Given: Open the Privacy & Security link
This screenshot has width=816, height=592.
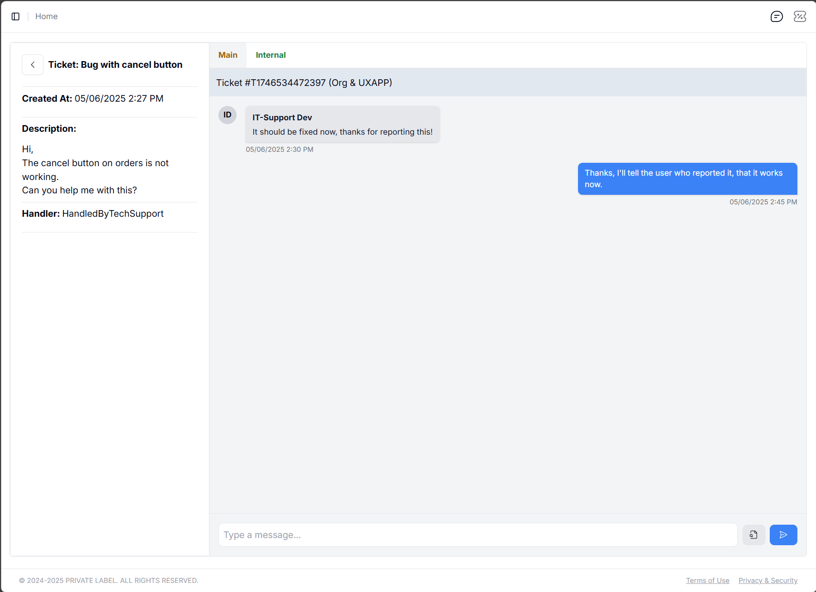Looking at the screenshot, I should (x=768, y=581).
